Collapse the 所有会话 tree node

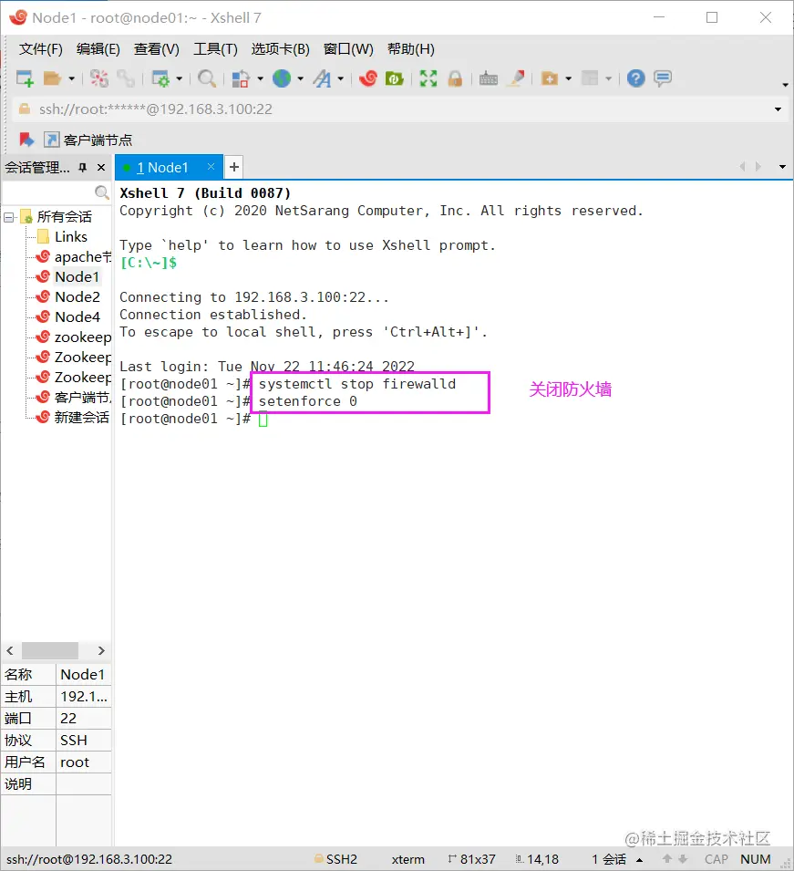8,217
